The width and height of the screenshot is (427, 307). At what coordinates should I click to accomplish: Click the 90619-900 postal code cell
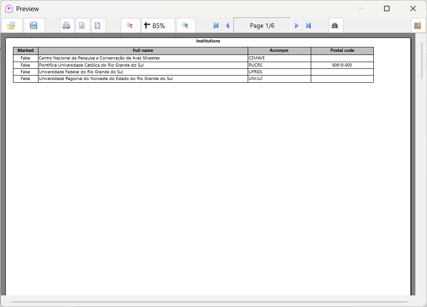342,65
